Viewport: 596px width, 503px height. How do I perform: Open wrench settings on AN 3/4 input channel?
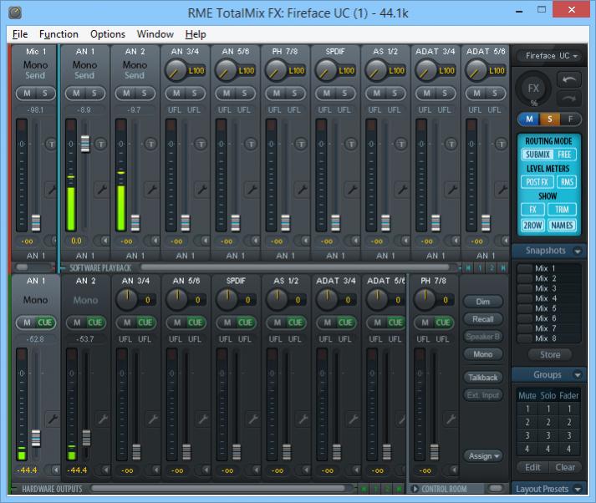201,190
